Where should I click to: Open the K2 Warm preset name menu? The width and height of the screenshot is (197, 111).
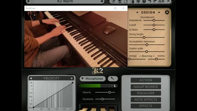click(65, 1)
